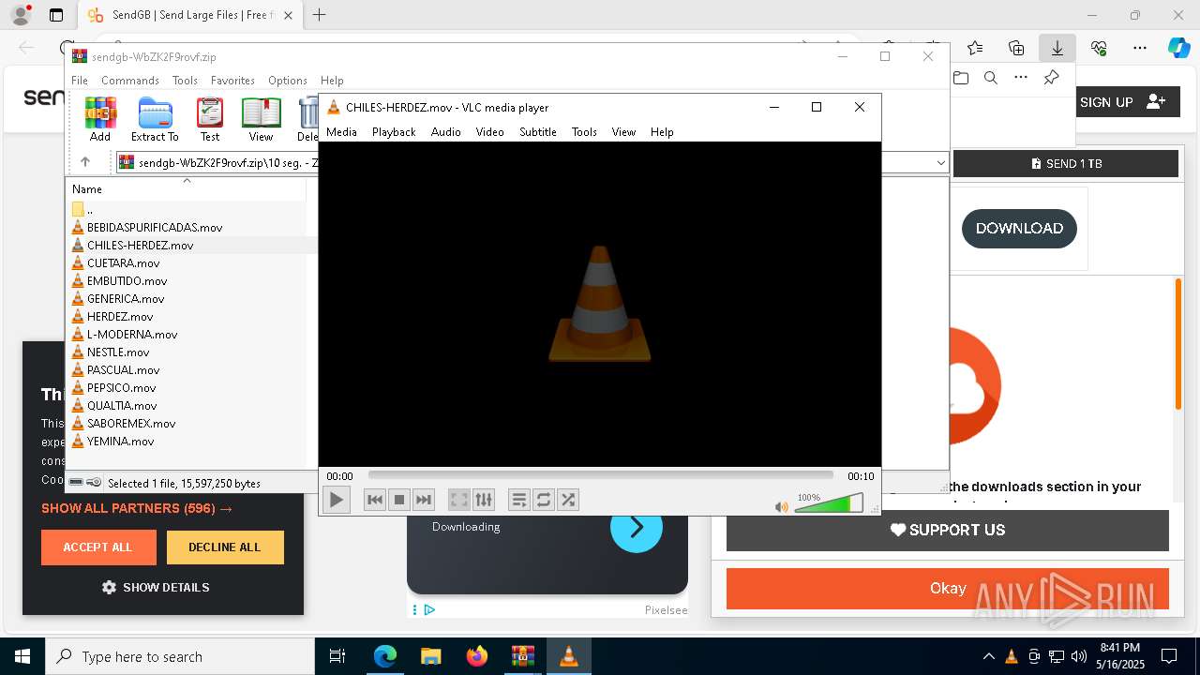Click the orange Okay button

click(x=947, y=589)
